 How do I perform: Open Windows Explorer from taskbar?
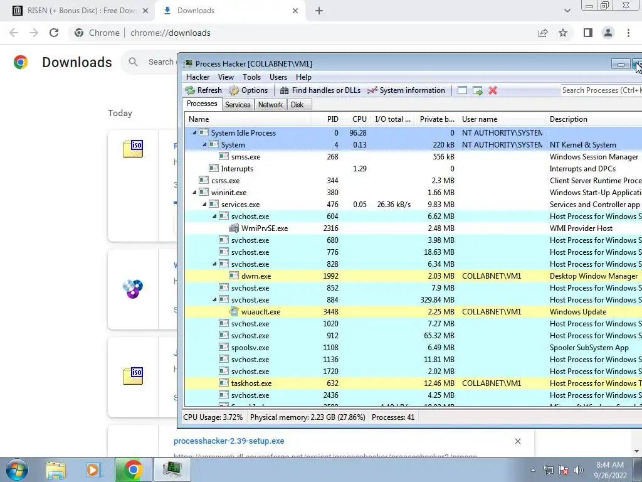(56, 469)
